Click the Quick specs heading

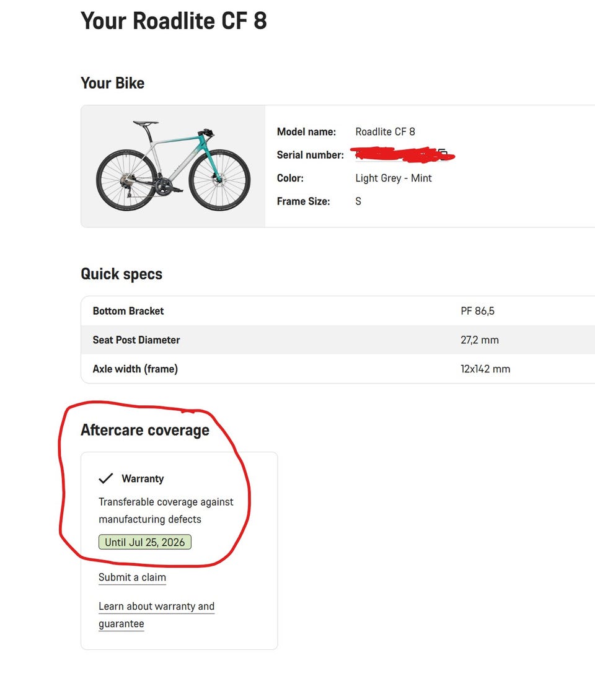coord(121,274)
